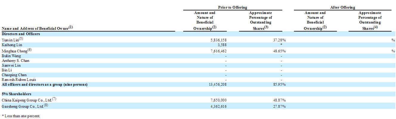Select the name 'Jianwei Lin'
Image resolution: width=396 pixels, height=119 pixels.
11,65
